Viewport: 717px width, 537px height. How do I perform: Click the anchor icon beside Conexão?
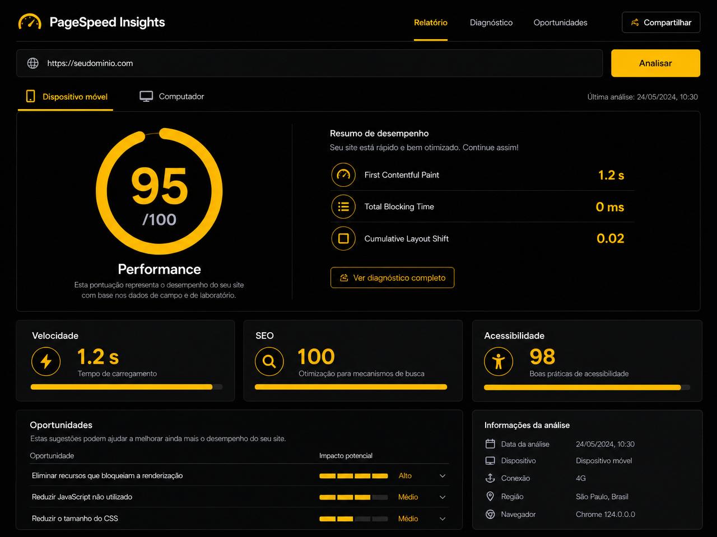pyautogui.click(x=490, y=478)
